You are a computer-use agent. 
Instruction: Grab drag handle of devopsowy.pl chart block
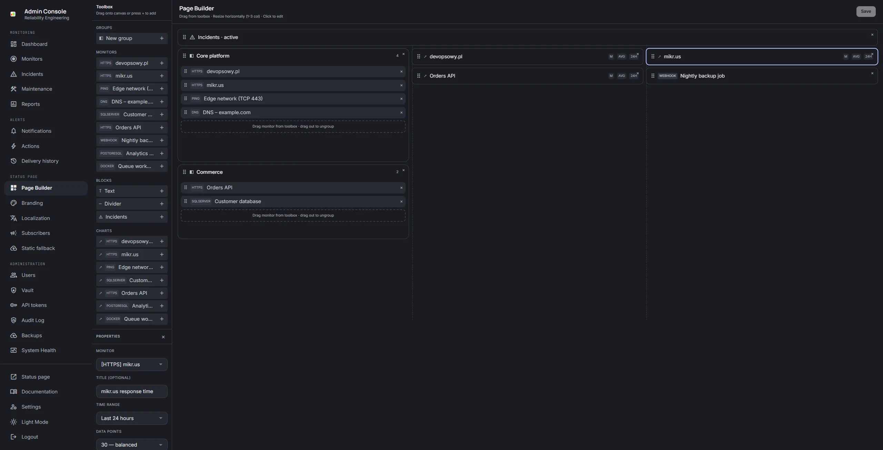[x=418, y=57]
